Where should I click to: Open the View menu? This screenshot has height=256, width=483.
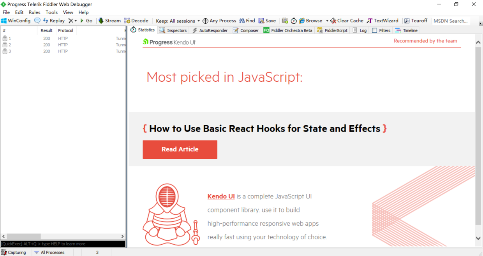click(x=68, y=12)
